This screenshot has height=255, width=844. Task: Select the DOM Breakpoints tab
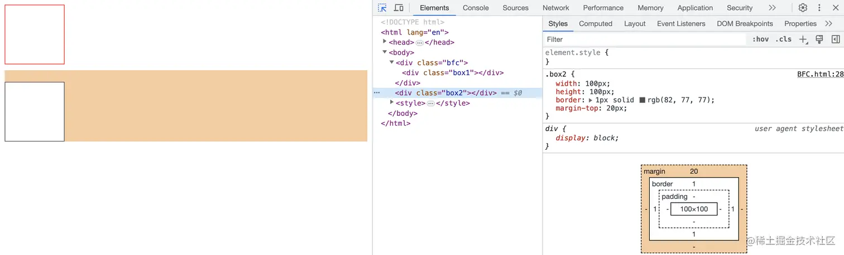pos(745,23)
